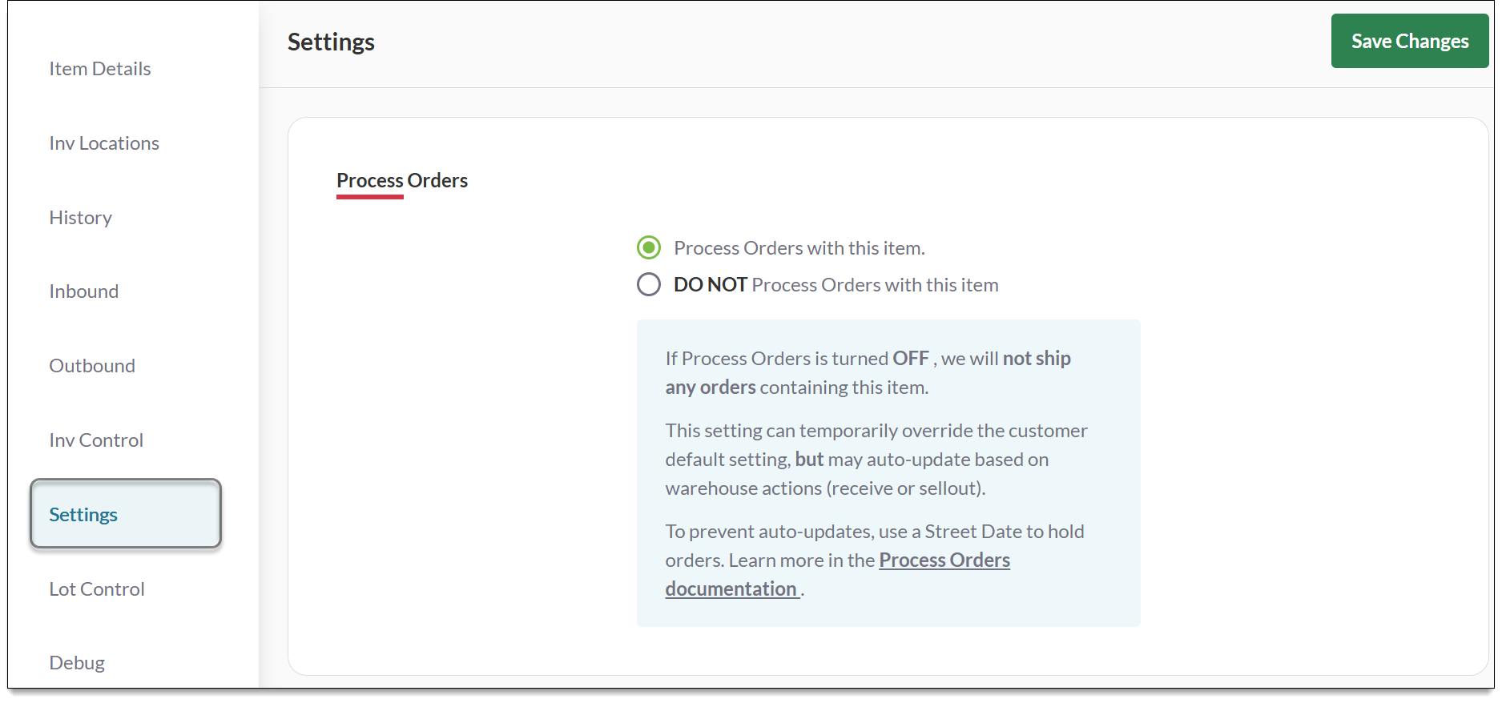Click the bold 'OFF' word in the info box
The width and height of the screenshot is (1502, 703).
click(911, 359)
